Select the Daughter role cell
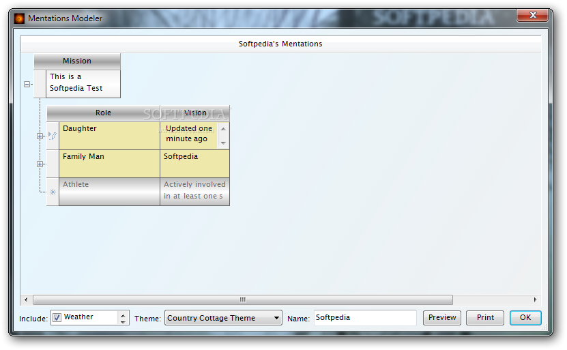The image size is (567, 350). (x=109, y=136)
